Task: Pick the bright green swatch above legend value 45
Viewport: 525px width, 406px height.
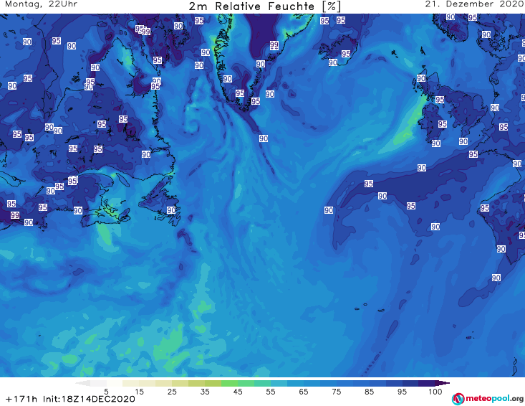Action: (x=229, y=384)
